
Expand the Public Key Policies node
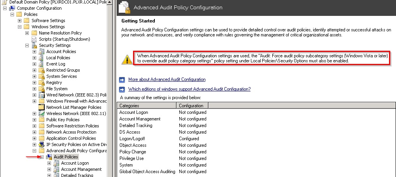coord(34,120)
